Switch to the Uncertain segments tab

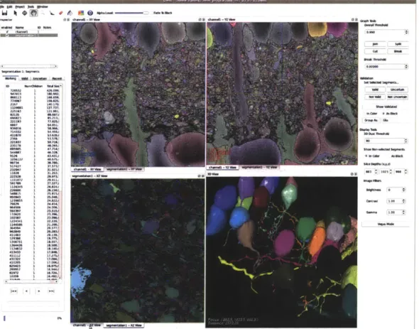[x=40, y=78]
